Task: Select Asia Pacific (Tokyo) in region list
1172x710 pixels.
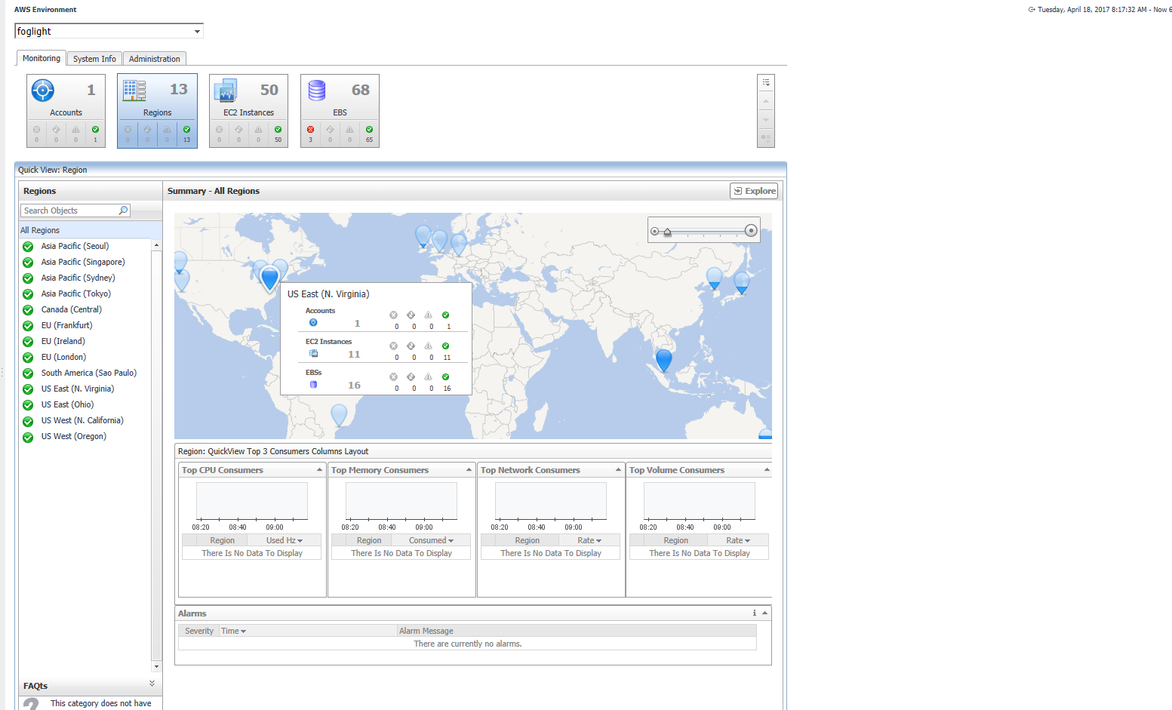Action: (75, 294)
